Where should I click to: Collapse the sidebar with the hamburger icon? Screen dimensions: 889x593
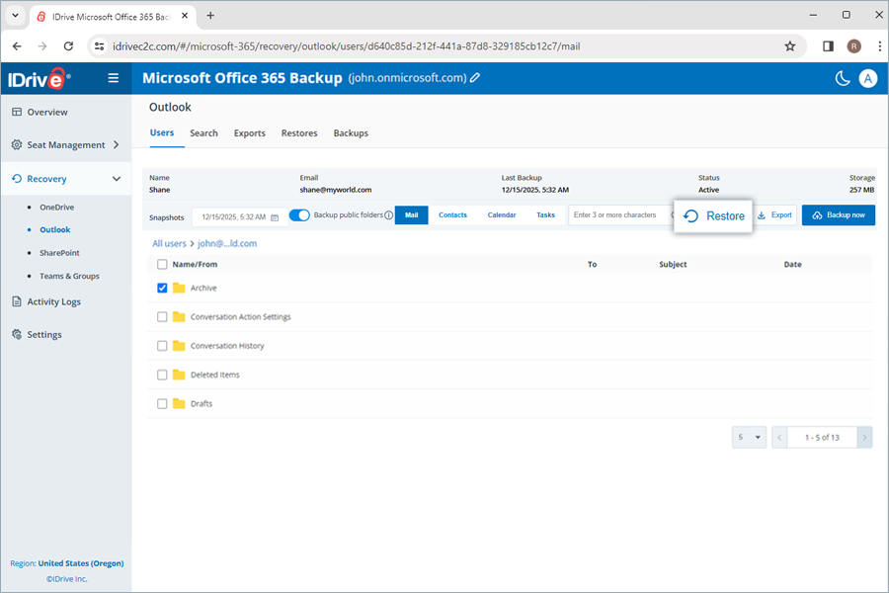[114, 78]
